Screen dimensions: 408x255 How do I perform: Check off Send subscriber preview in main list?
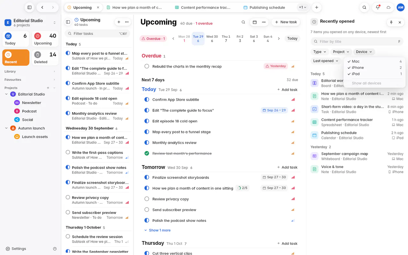[x=147, y=210]
